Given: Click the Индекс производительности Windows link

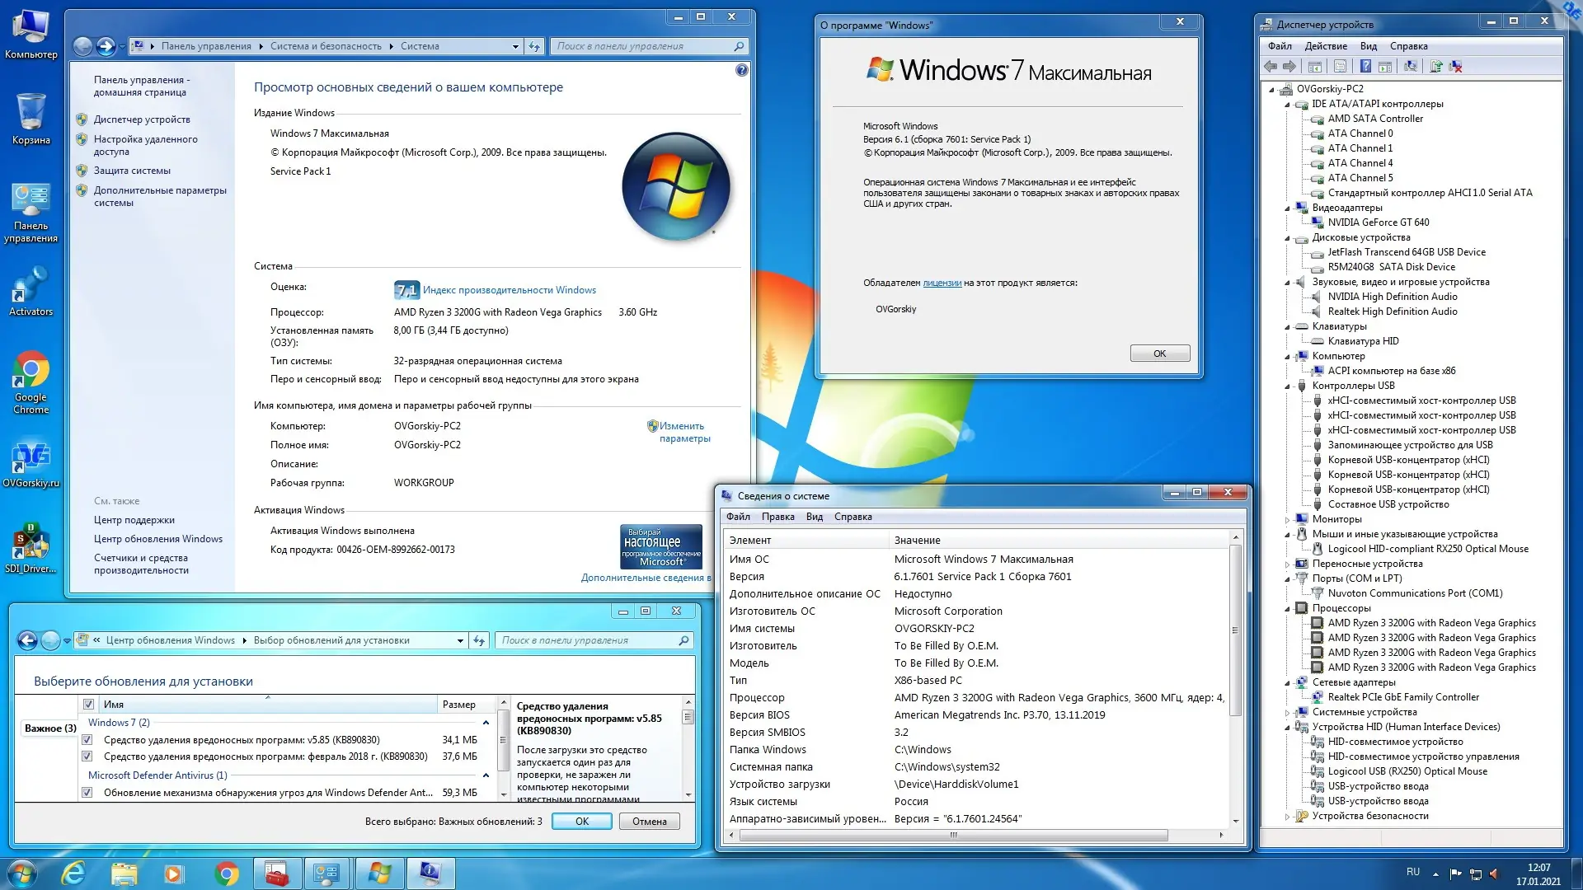Looking at the screenshot, I should pos(509,290).
